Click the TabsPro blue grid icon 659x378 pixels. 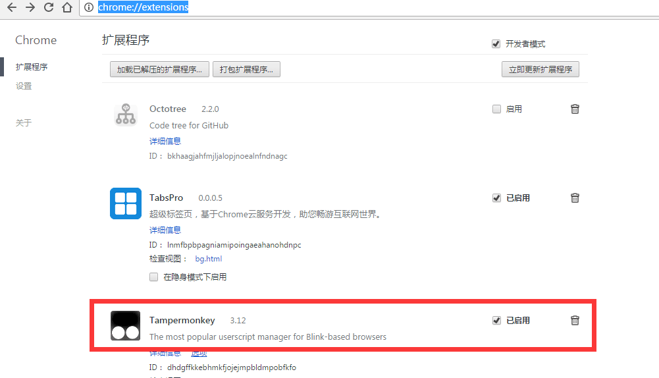(126, 203)
